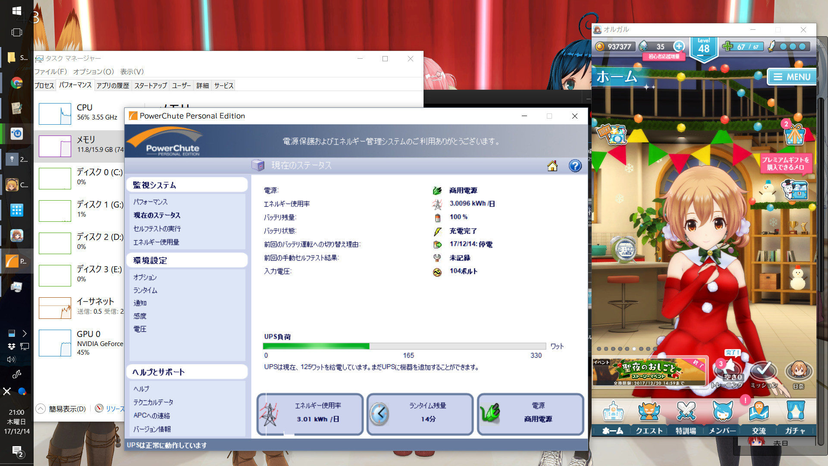The image size is (828, 466).
Task: Click the home building icon in game
Action: (613, 411)
